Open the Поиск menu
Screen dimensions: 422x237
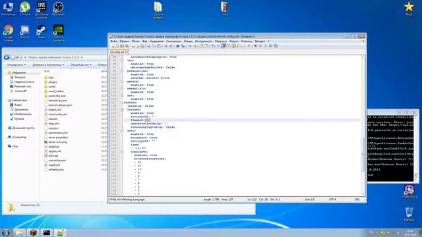coord(135,41)
